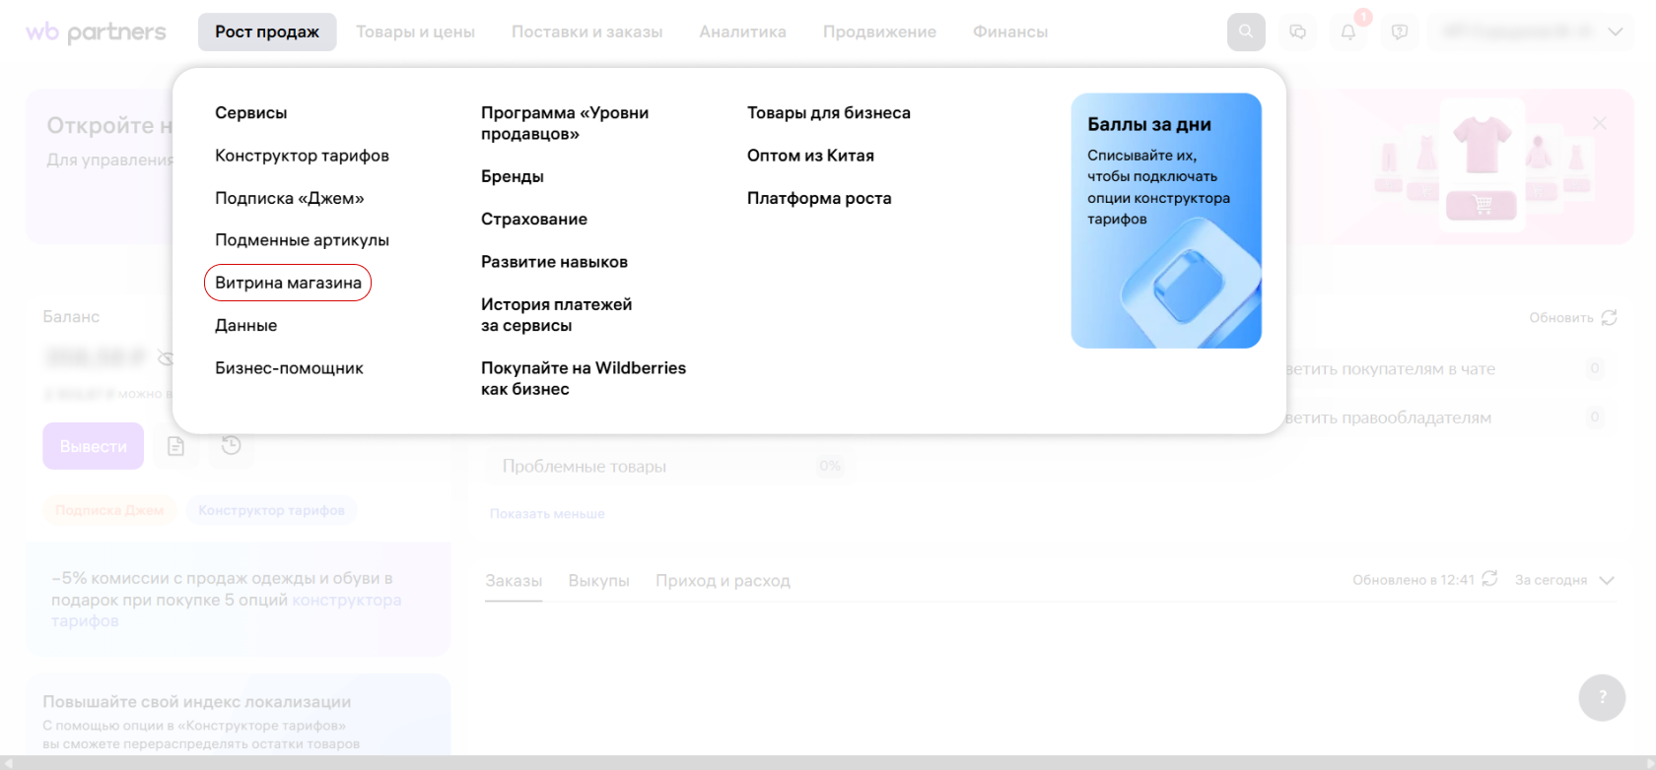Click the Вывести button
1656x770 pixels.
coord(94,446)
